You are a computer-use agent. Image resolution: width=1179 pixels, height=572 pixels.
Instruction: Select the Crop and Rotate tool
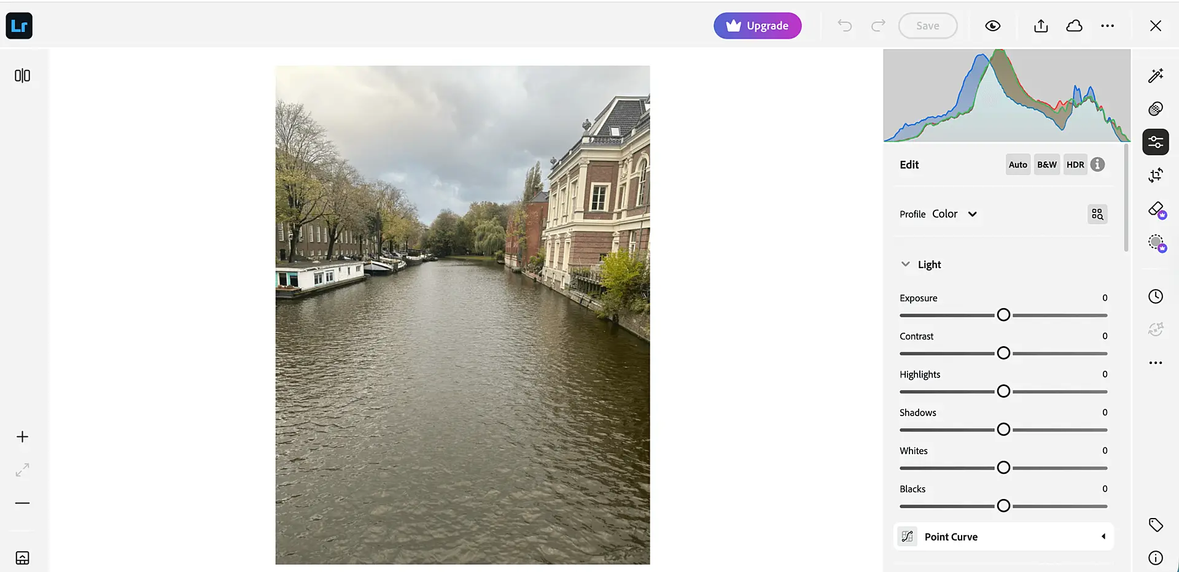tap(1156, 175)
